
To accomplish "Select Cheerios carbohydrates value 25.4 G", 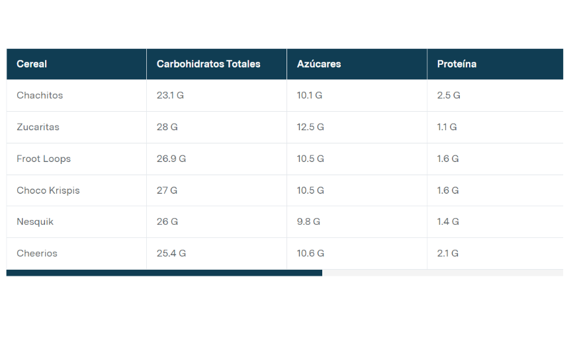I will pos(171,253).
